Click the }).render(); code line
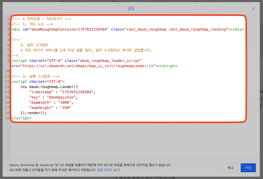The width and height of the screenshot is (263, 179). tap(34, 113)
